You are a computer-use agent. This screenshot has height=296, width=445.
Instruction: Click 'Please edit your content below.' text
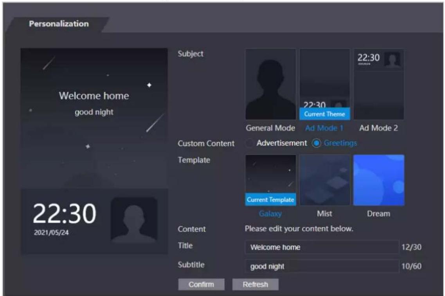[x=299, y=229]
